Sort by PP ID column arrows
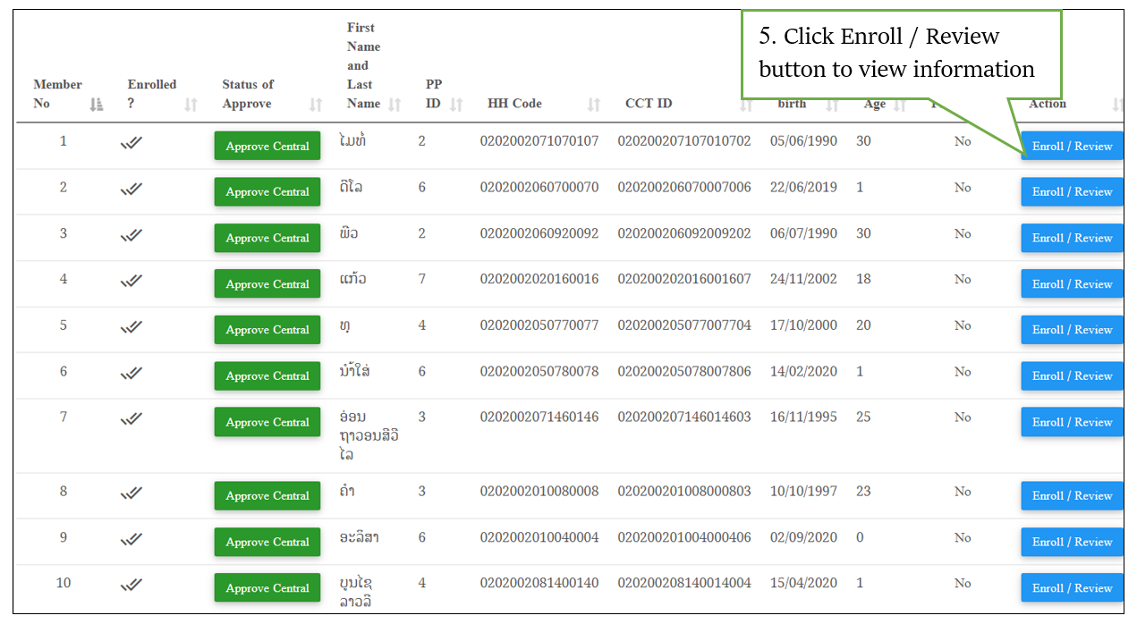The width and height of the screenshot is (1137, 624). (x=456, y=105)
